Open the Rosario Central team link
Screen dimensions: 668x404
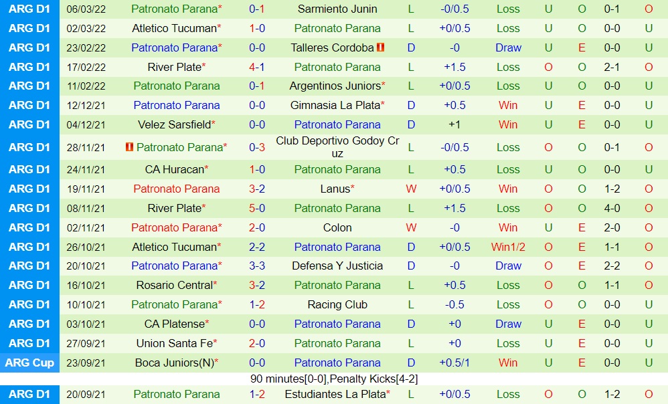[x=175, y=286]
